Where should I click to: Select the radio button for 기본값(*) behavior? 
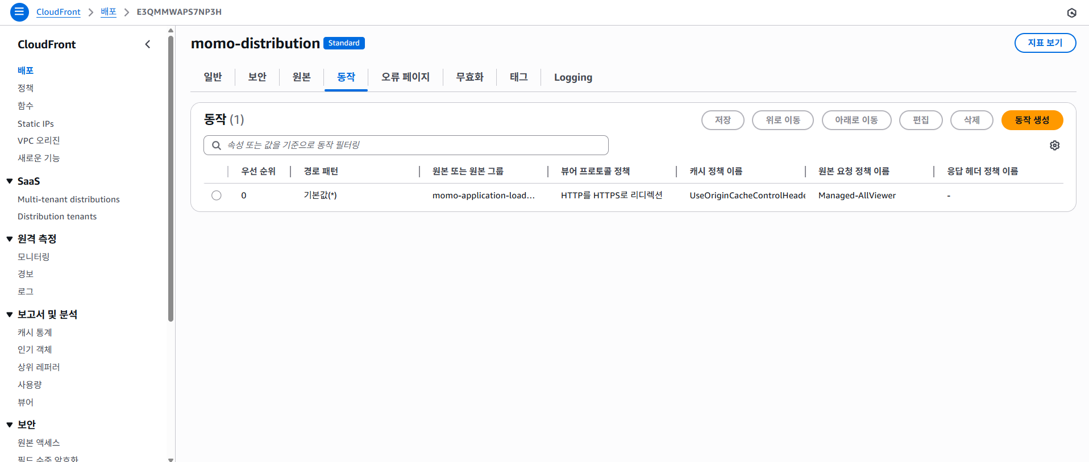coord(217,195)
